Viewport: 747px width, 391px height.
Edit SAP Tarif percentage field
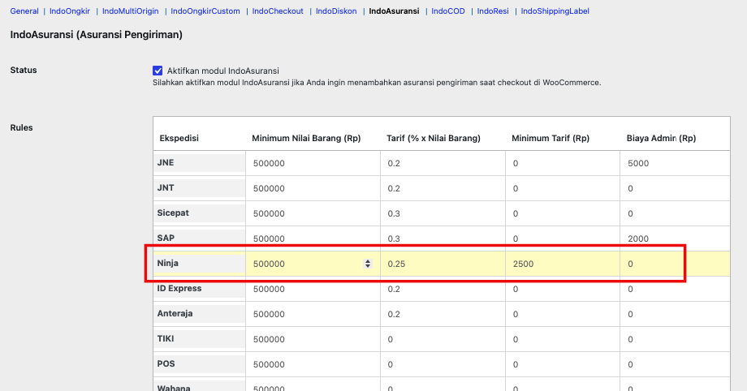443,238
